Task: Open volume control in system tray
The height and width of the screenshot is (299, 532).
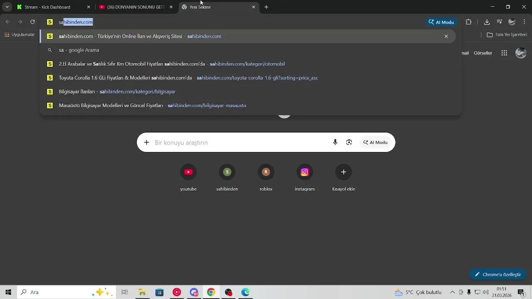Action: [486, 292]
